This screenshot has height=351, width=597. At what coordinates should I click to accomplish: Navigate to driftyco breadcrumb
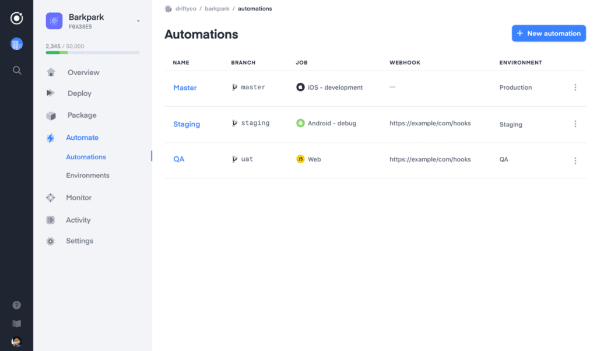[x=186, y=9]
